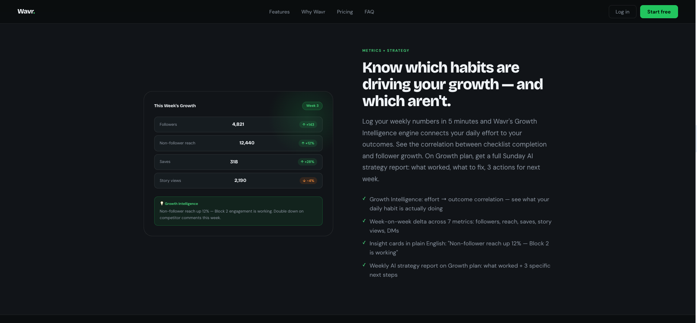Click the paragraph starting 'Log your weekly numbers'
The image size is (697, 323).
tap(455, 150)
